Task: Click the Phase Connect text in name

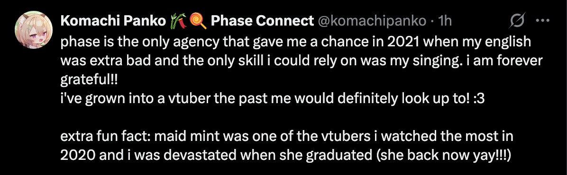Action: click(x=262, y=21)
